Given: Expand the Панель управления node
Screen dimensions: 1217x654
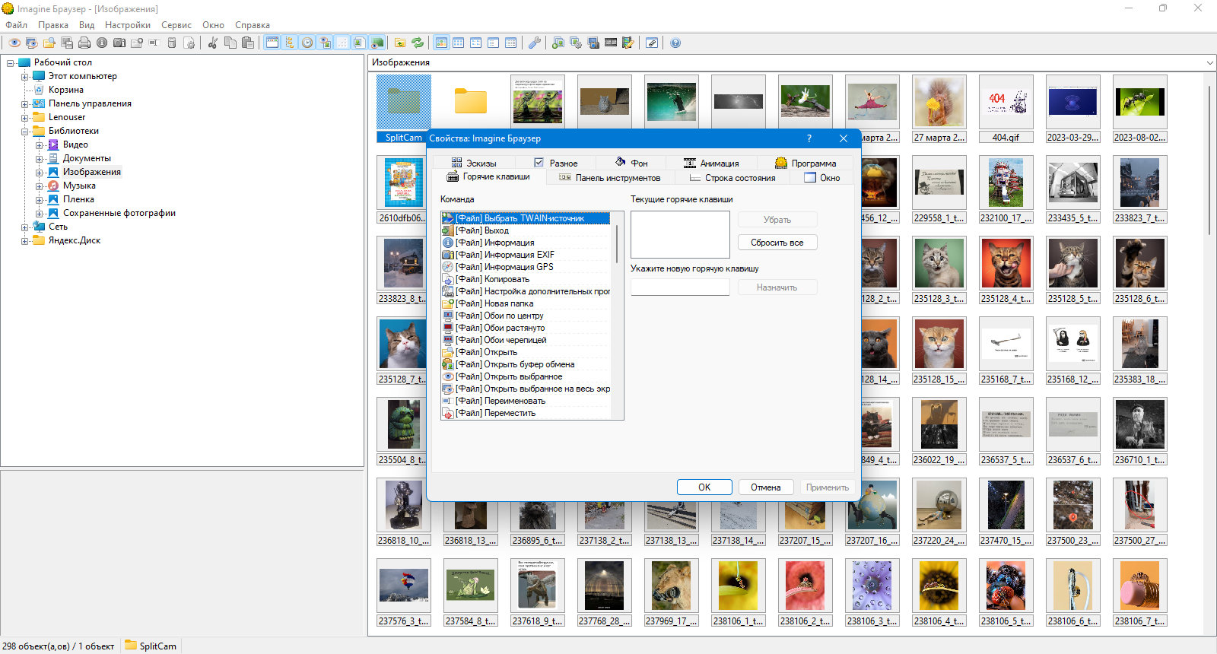Looking at the screenshot, I should 25,103.
